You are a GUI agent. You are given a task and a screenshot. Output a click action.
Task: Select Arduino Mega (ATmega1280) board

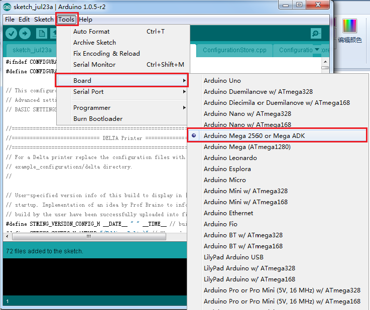[277, 147]
